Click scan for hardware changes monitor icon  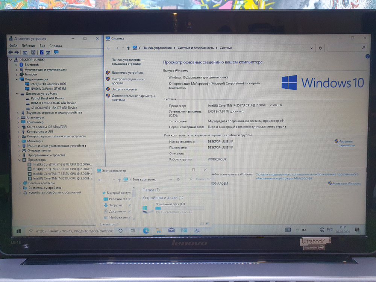pos(56,52)
